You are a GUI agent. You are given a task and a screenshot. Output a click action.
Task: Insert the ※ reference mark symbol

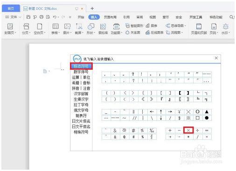pos(188,118)
